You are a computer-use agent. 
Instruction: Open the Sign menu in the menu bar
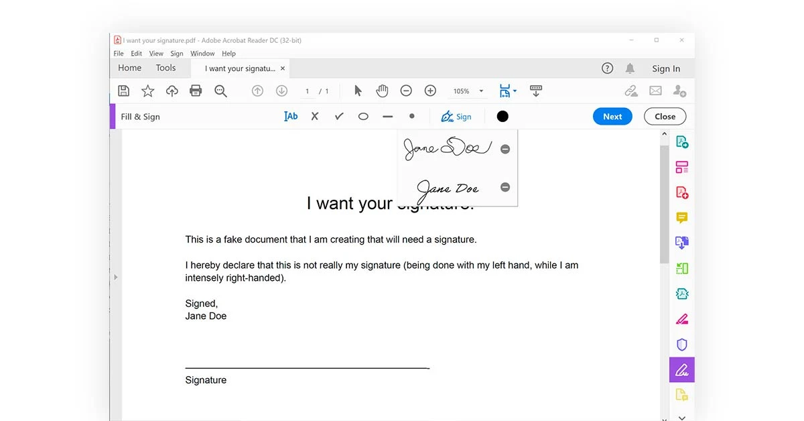pyautogui.click(x=176, y=53)
